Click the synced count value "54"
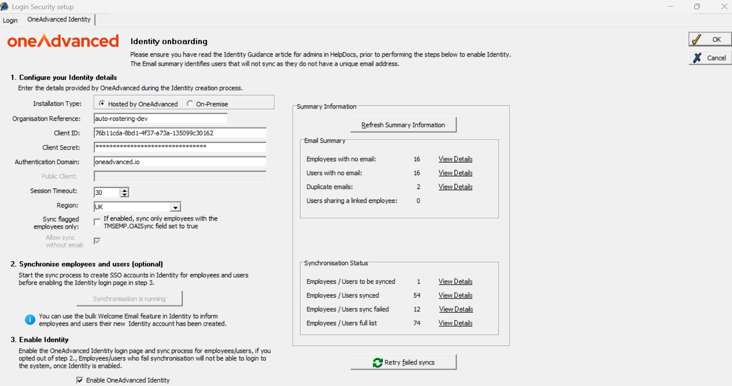The width and height of the screenshot is (732, 386). click(417, 295)
